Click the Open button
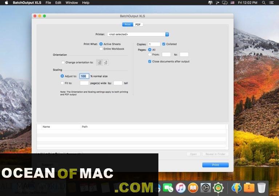The image size is (279, 196). (193, 154)
